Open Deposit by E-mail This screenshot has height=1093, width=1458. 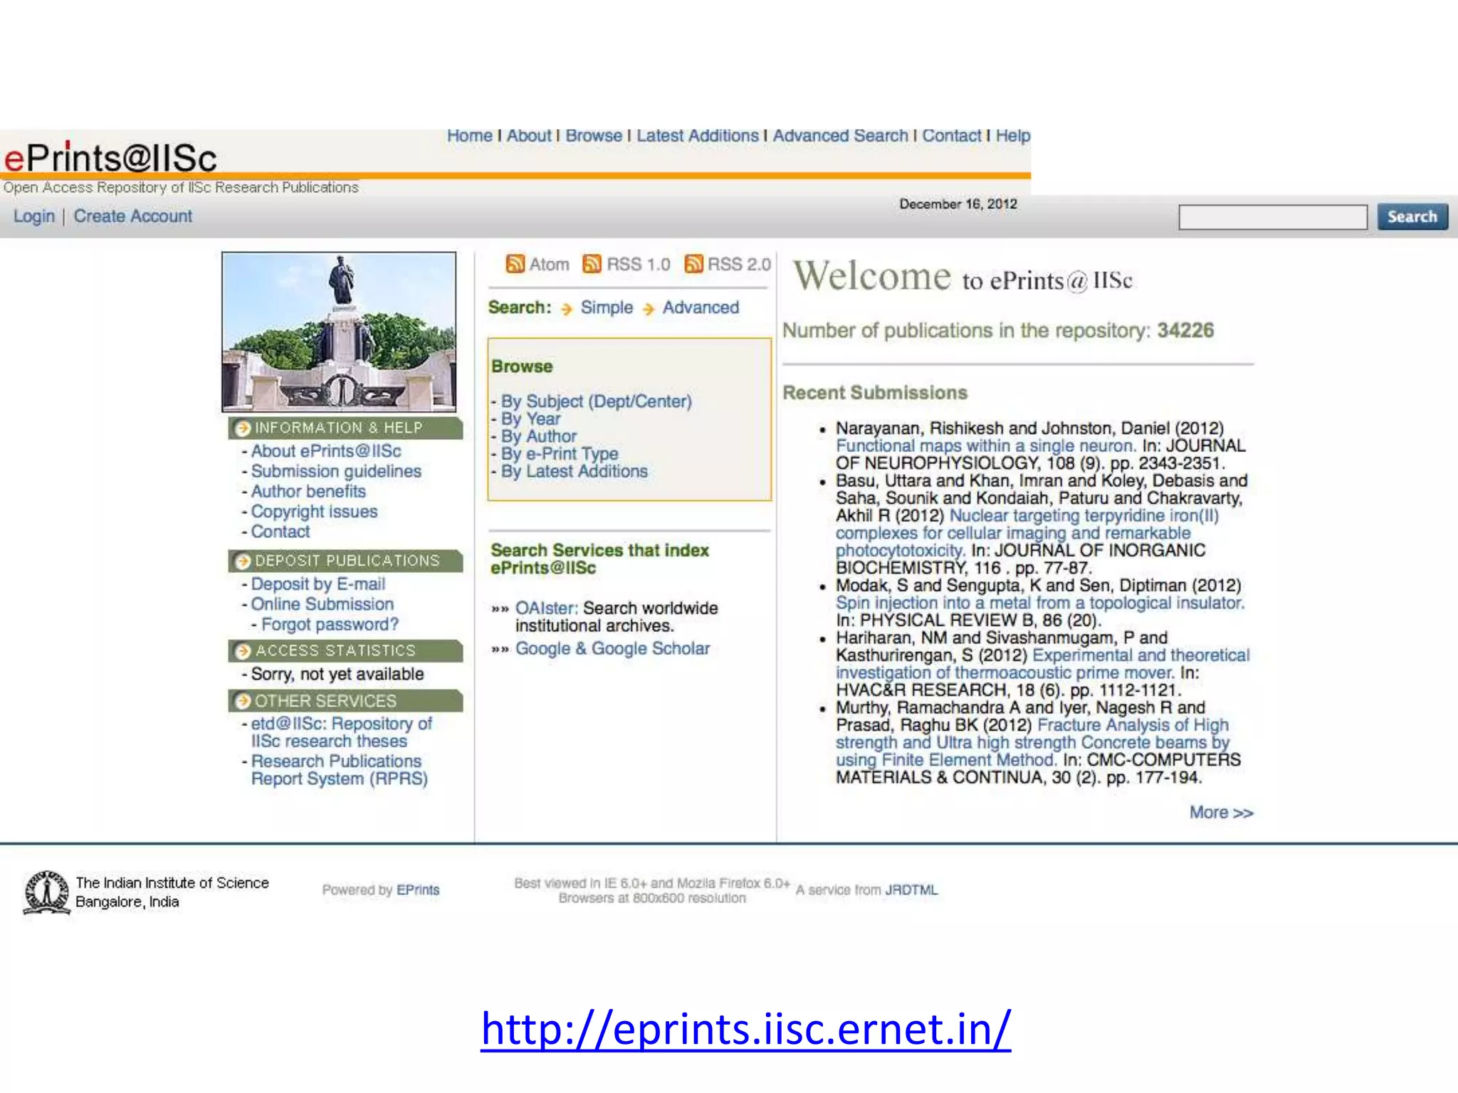[318, 584]
